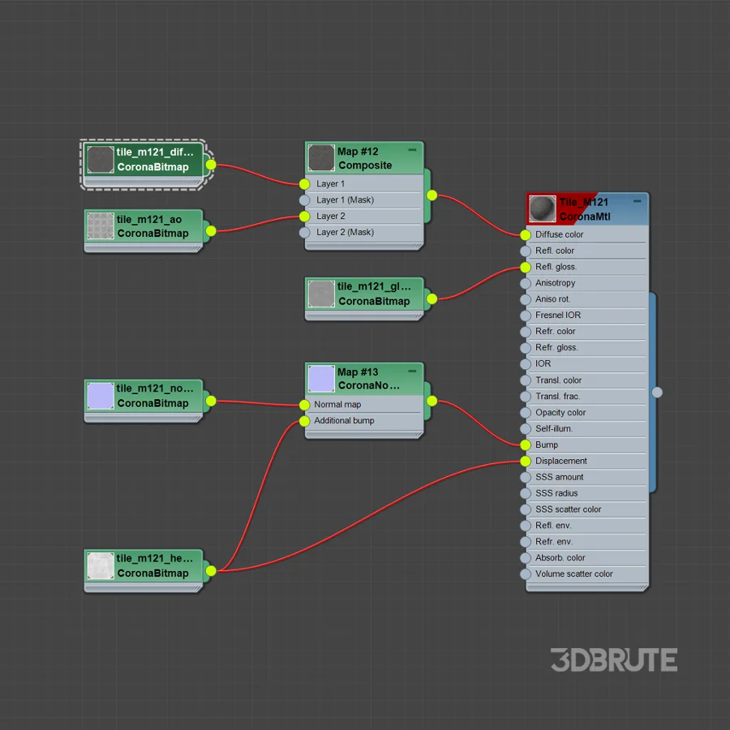730x730 pixels.
Task: Collapse the Map #12 Composite node
Action: (412, 150)
